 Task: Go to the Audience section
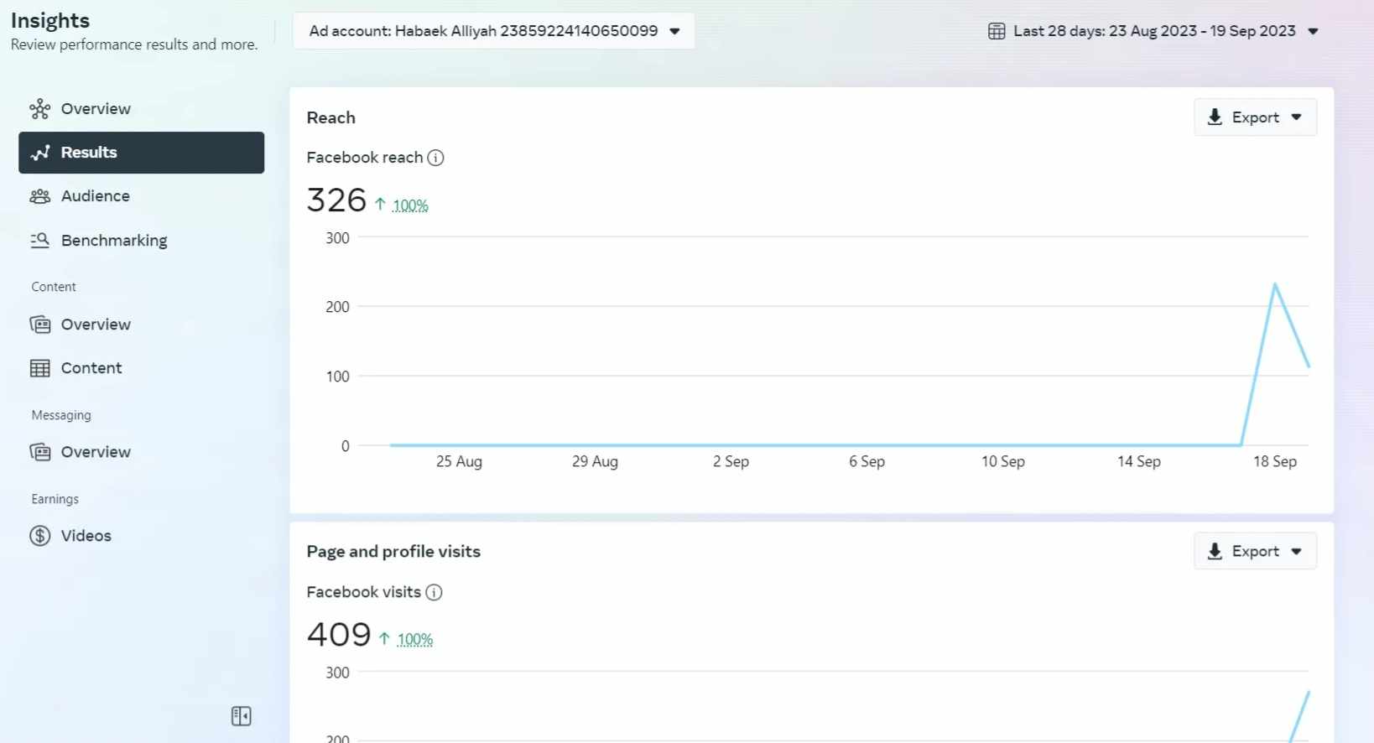click(x=95, y=196)
